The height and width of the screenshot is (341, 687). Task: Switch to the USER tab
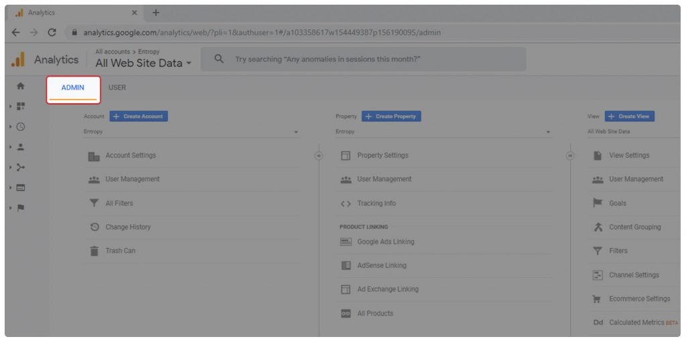(117, 88)
